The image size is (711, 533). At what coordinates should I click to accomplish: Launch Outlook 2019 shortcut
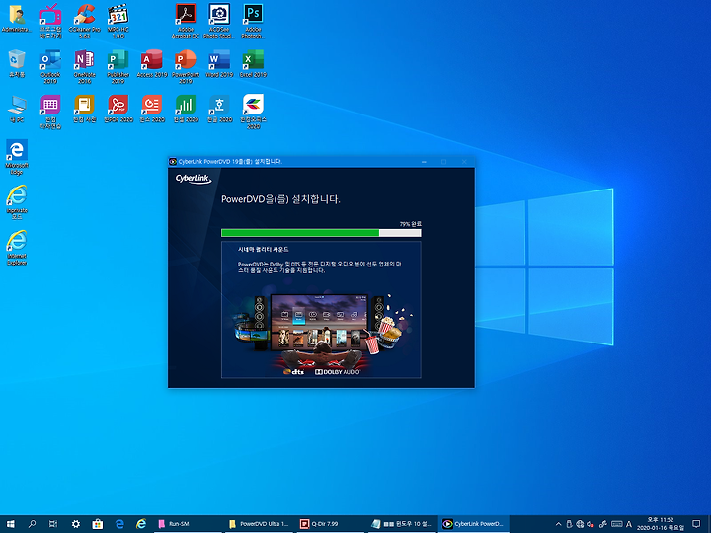(x=50, y=66)
